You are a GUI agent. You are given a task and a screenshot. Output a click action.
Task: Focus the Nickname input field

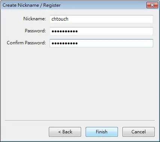tap(101, 19)
